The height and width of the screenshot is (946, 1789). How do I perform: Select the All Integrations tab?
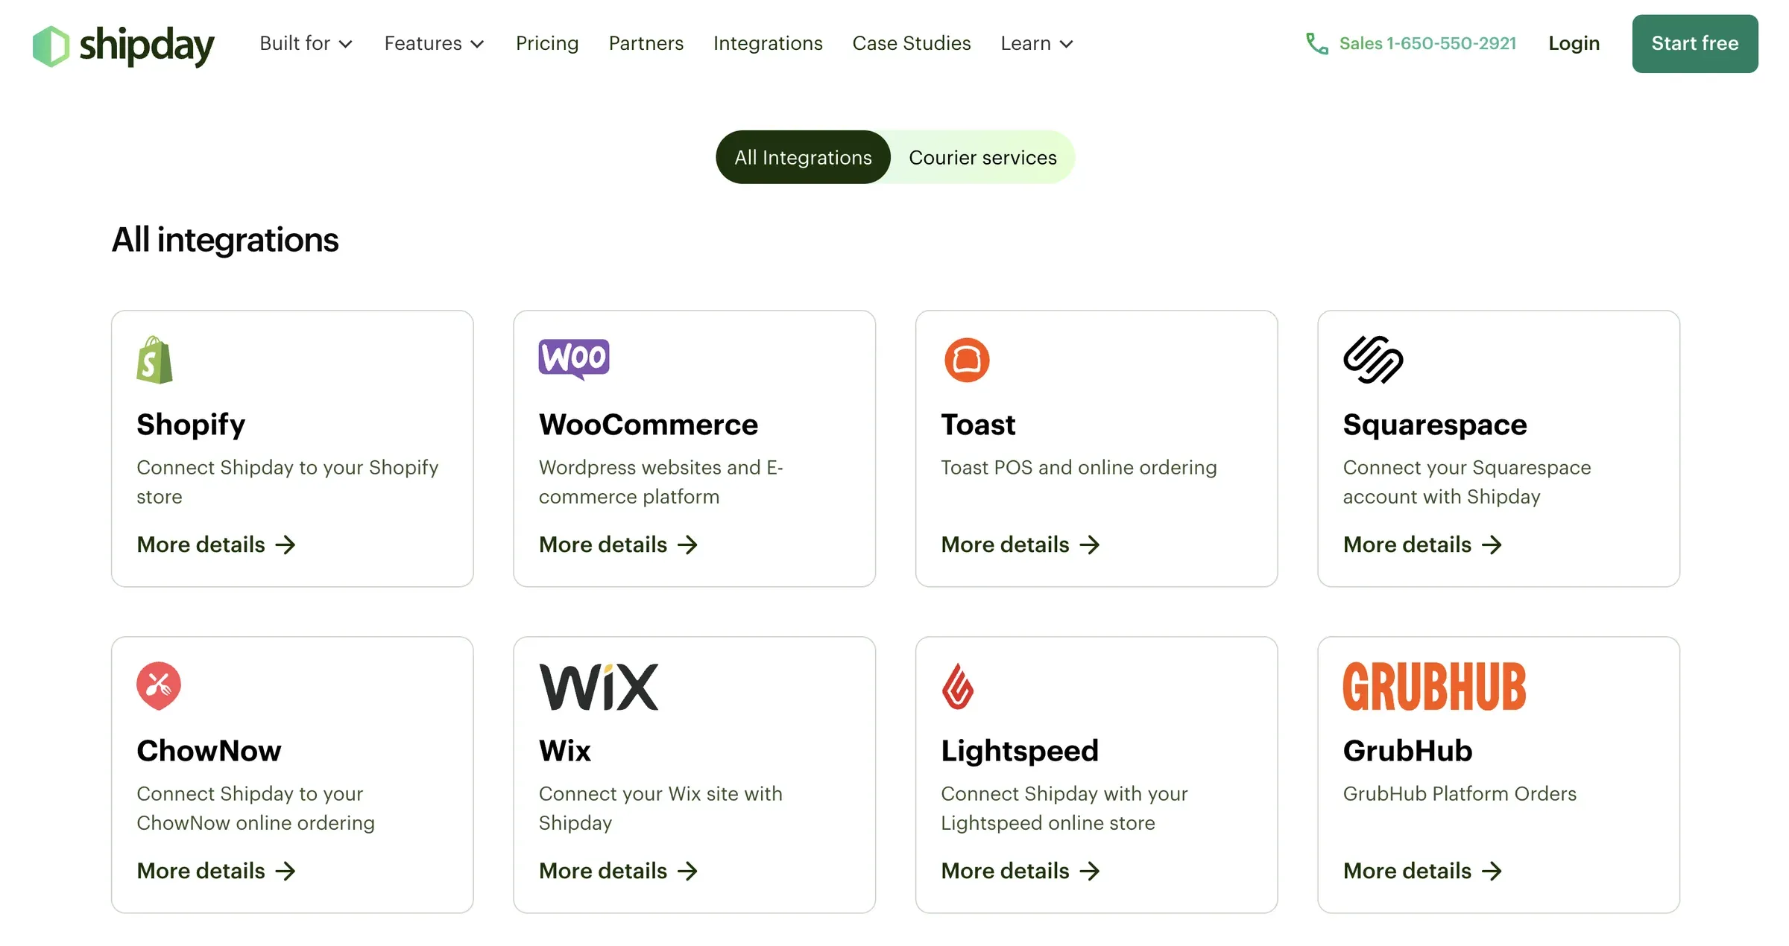point(803,157)
